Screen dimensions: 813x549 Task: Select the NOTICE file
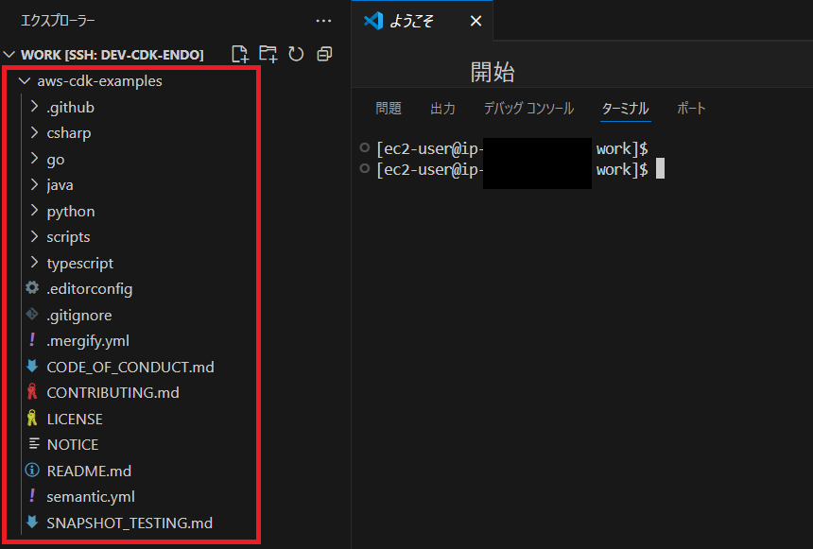coord(71,444)
